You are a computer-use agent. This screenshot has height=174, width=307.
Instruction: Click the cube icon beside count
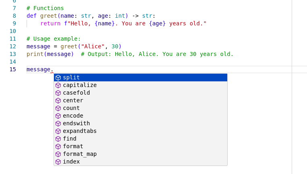pyautogui.click(x=58, y=108)
